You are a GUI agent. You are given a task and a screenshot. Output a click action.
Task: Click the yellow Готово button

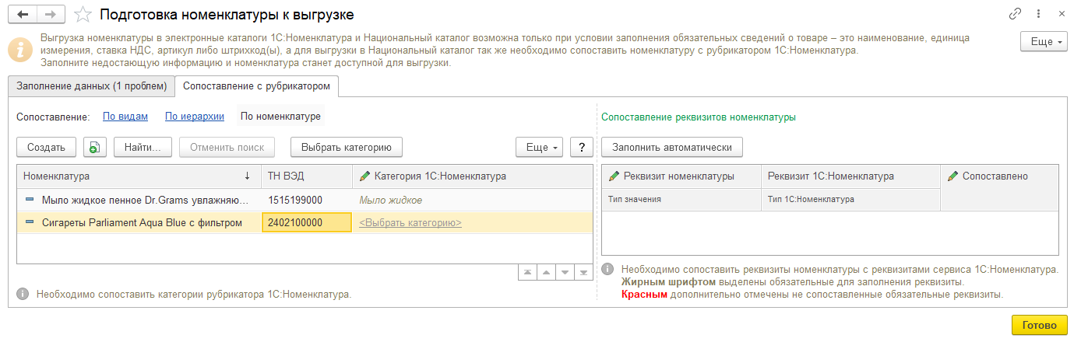pyautogui.click(x=1039, y=325)
